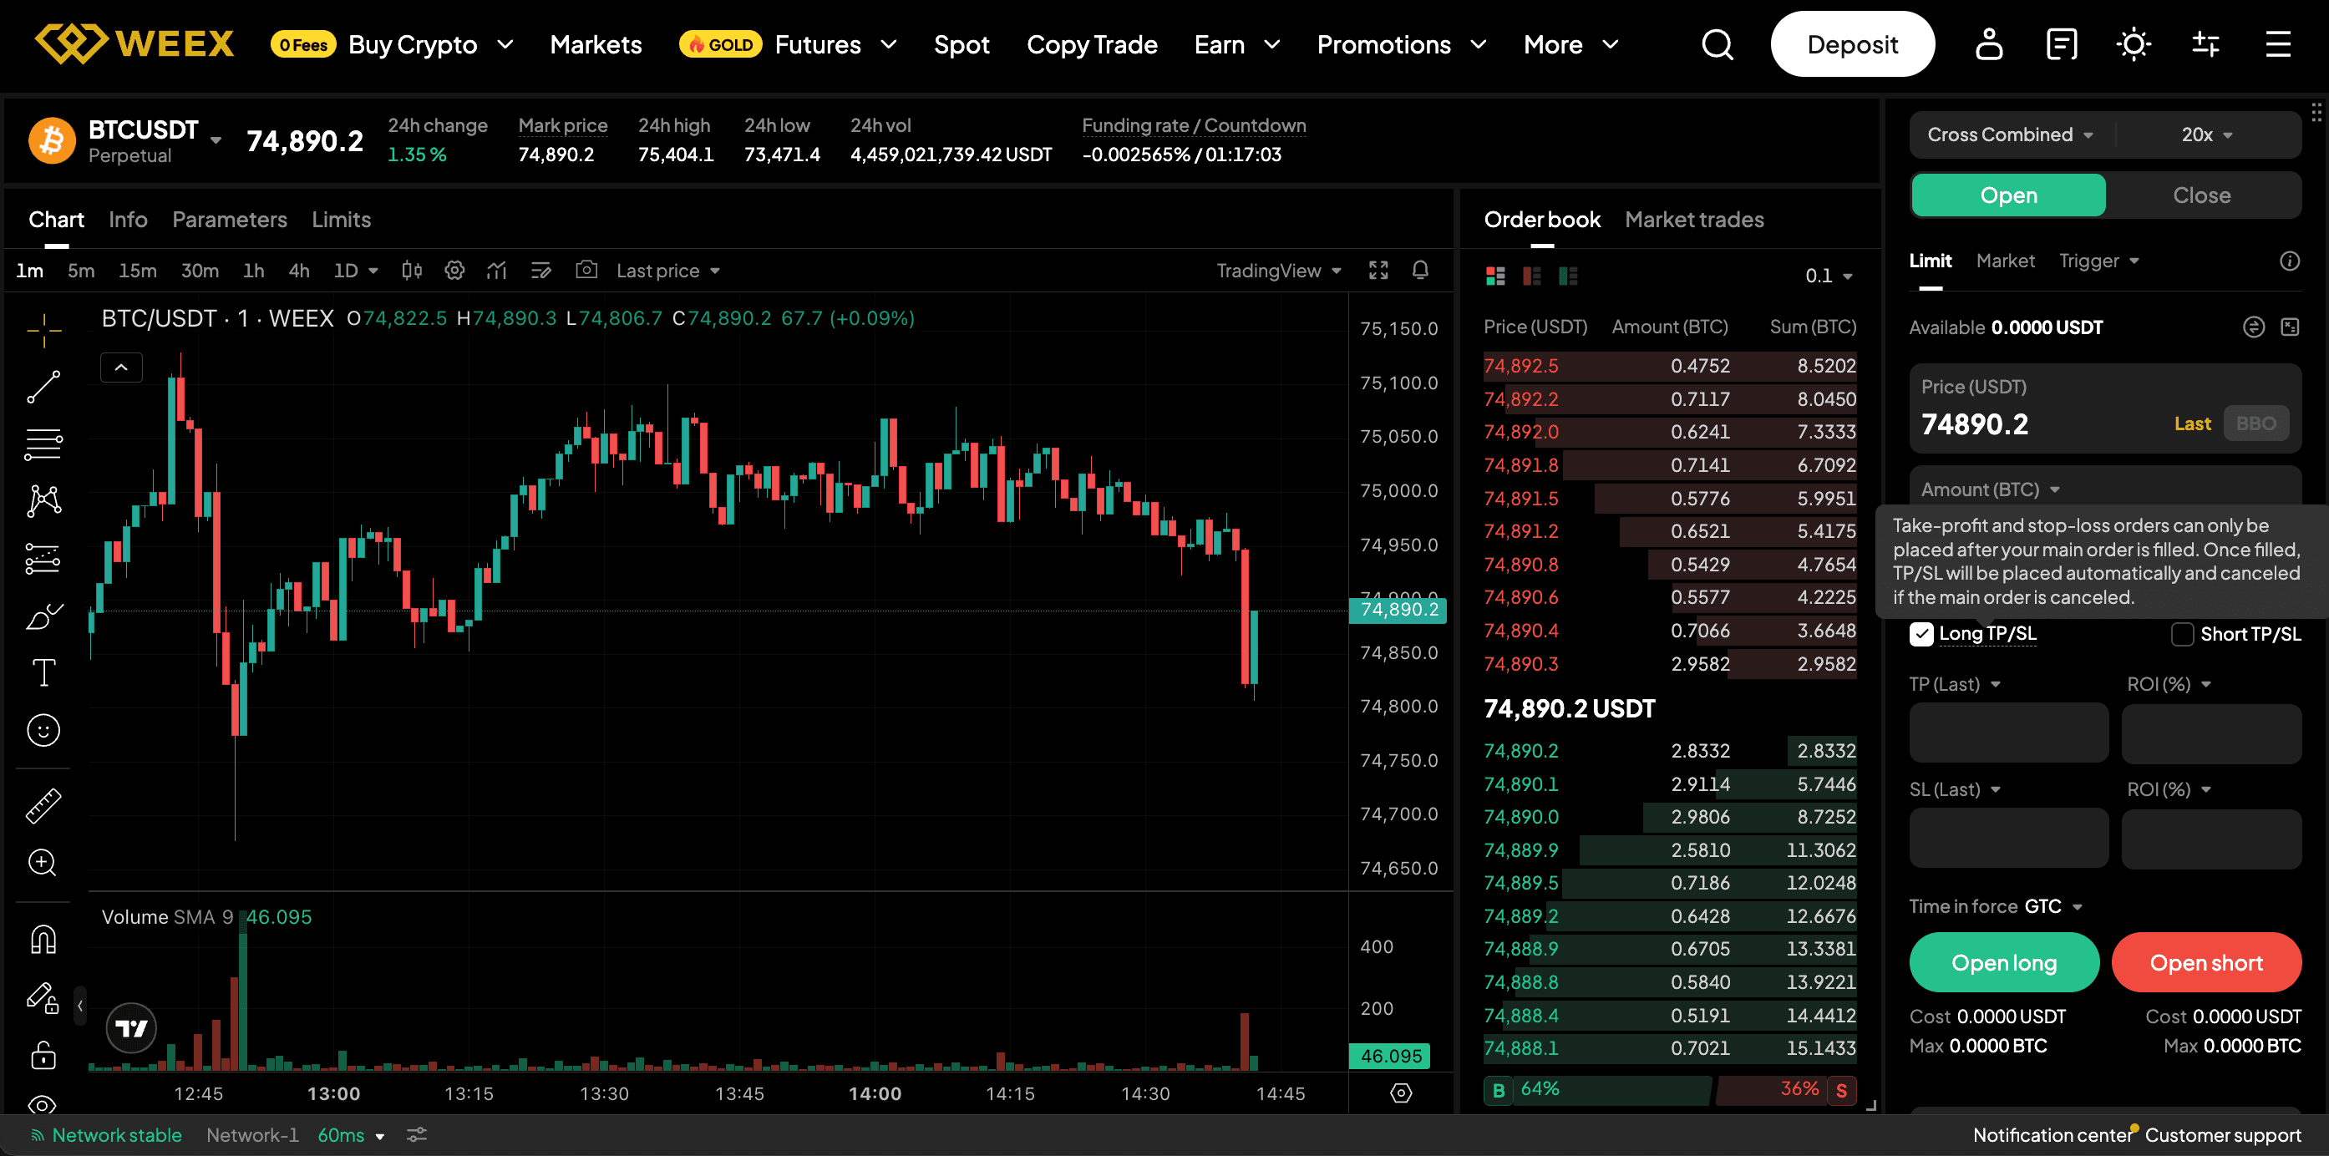The height and width of the screenshot is (1156, 2329).
Task: Set a price alert with bell icon
Action: click(1420, 271)
